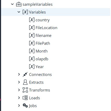The width and height of the screenshot is (111, 111).
Task: Expand the Connections node chevron
Action: click(x=19, y=74)
